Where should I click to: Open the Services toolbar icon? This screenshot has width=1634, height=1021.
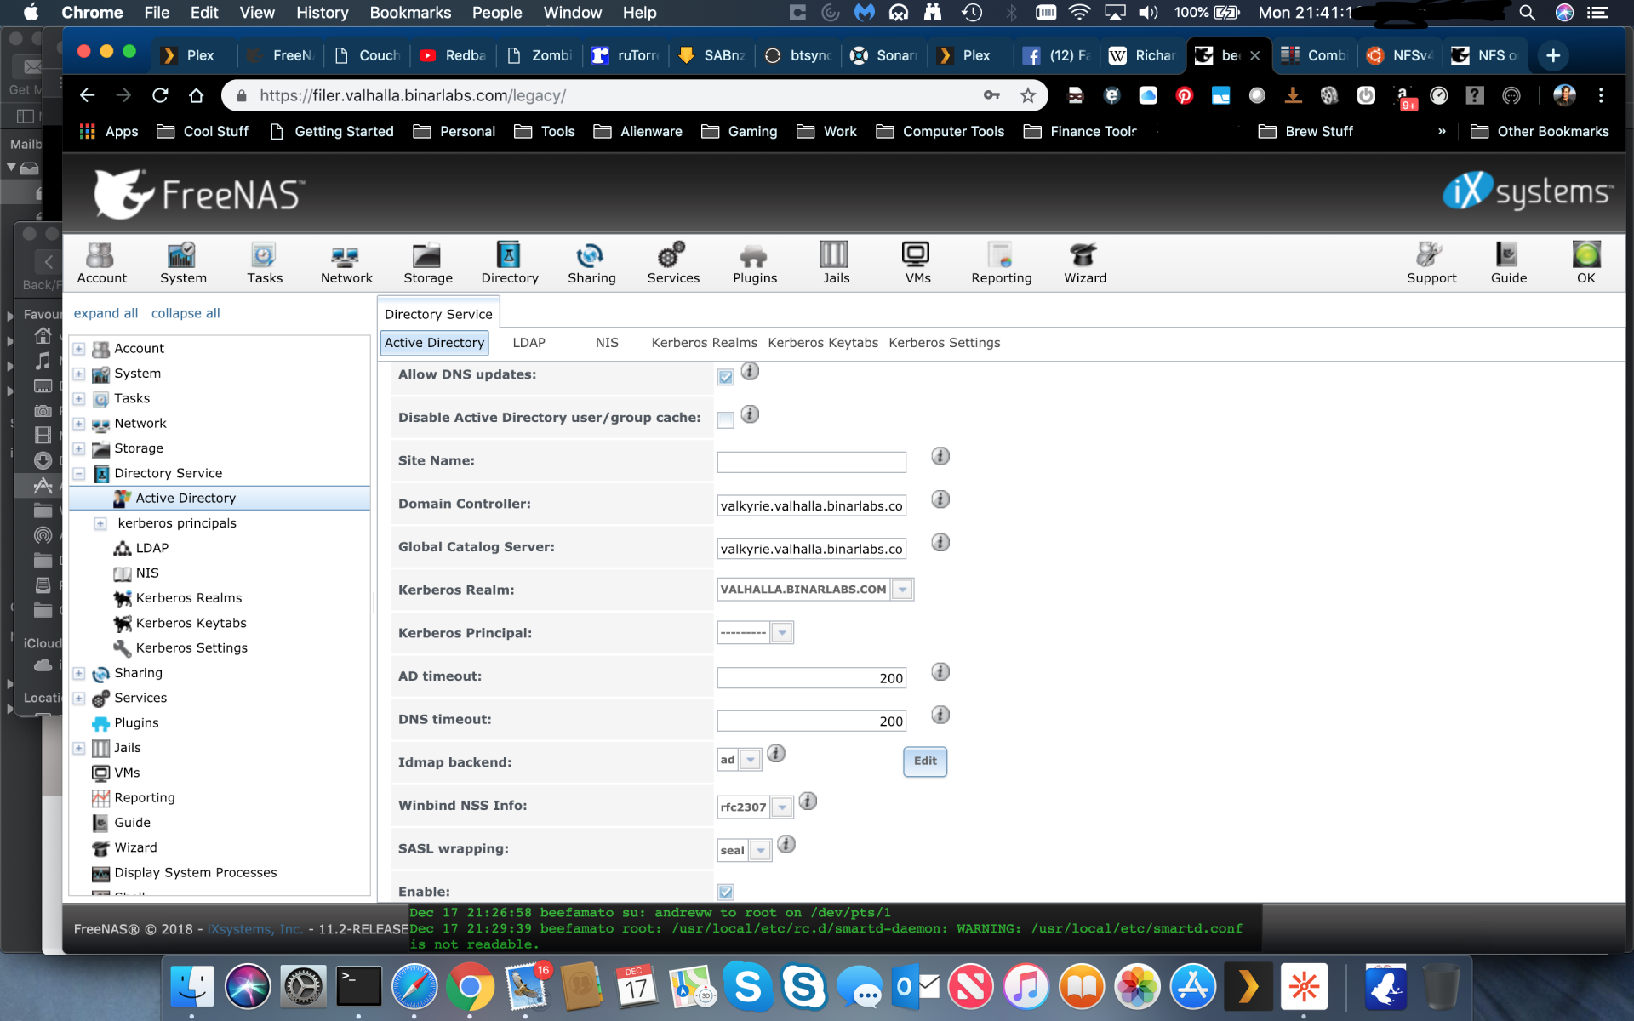click(673, 263)
